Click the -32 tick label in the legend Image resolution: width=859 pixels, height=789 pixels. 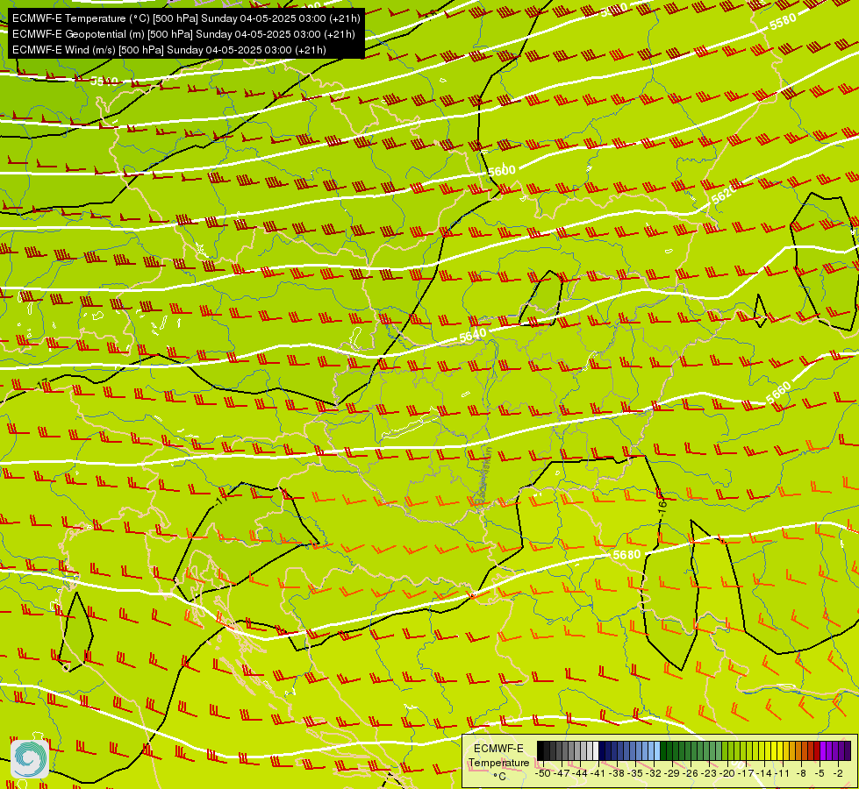pos(654,773)
